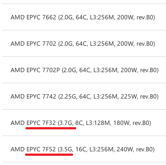Click the 3.7G clock speed text
The height and width of the screenshot is (165, 166).
pos(66,123)
